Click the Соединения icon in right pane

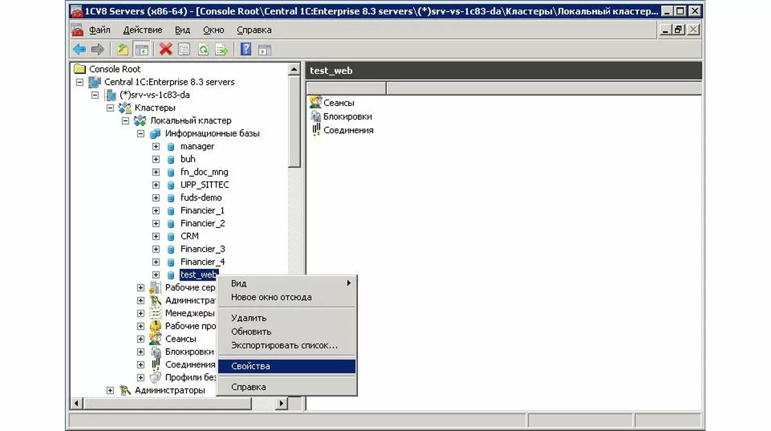[315, 130]
